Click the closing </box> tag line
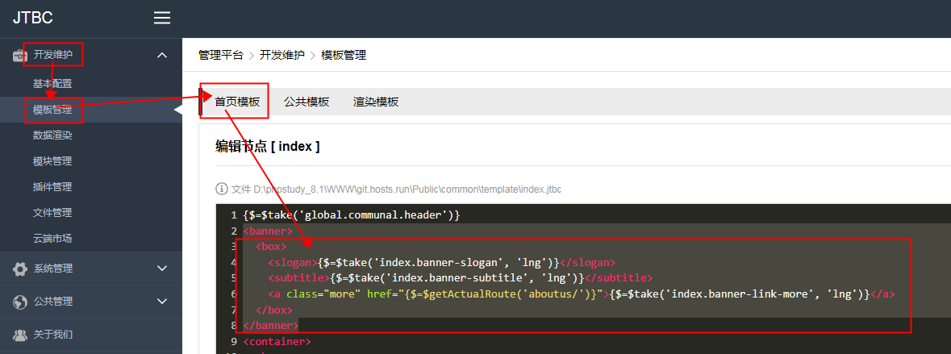The height and width of the screenshot is (354, 951). tap(274, 310)
